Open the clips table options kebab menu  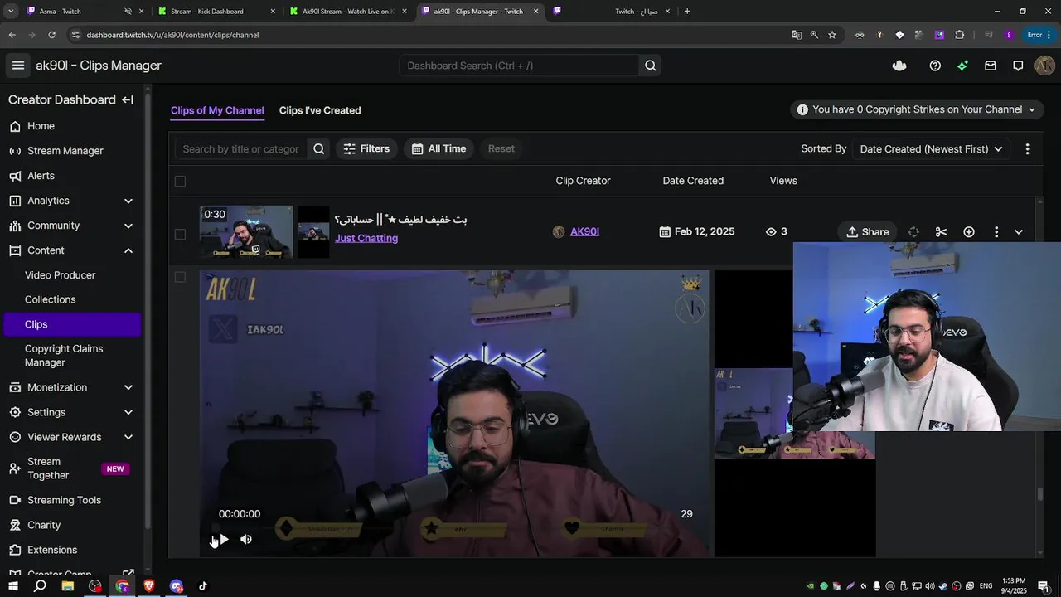point(1027,149)
